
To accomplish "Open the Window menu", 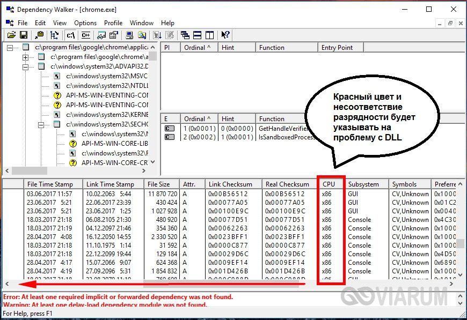I will (142, 23).
